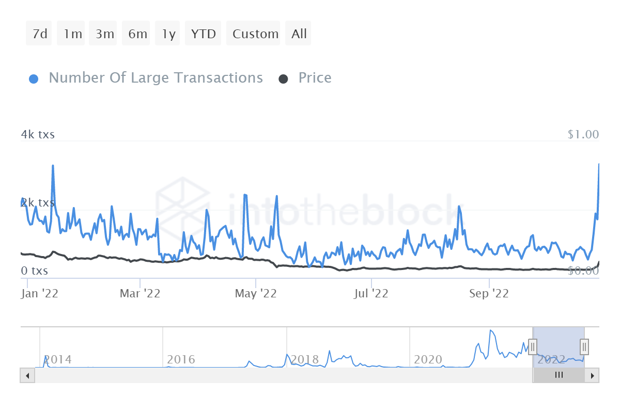The height and width of the screenshot is (413, 620).
Task: Switch to 3m time range
Action: tap(104, 34)
